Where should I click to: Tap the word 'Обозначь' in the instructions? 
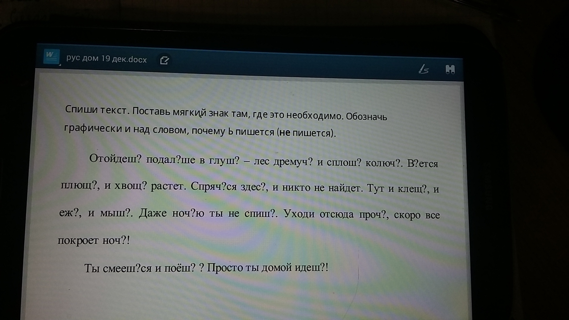366,117
